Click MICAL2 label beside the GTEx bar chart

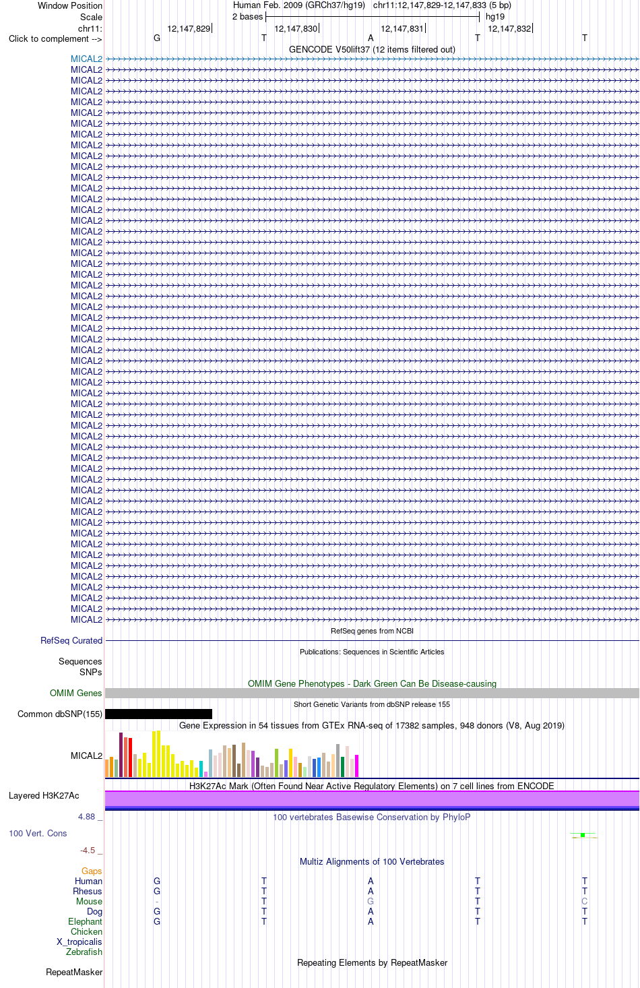86,755
